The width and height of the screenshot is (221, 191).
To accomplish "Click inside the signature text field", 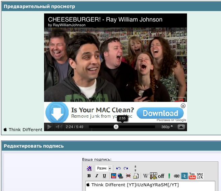I will (x=150, y=186).
